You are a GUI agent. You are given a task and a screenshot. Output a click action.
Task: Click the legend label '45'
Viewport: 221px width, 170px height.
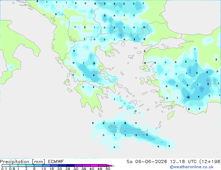coord(100,169)
